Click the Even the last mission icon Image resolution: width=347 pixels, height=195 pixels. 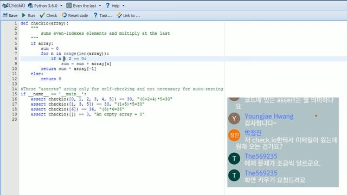(x=69, y=5)
